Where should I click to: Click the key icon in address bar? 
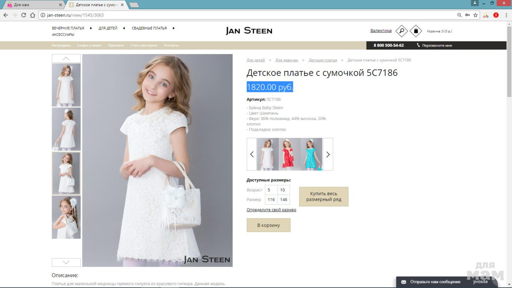(x=467, y=15)
